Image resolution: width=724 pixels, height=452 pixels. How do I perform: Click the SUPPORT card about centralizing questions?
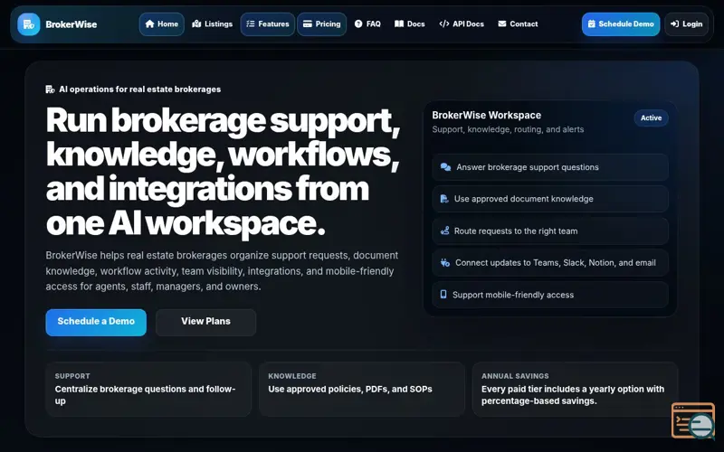[148, 390]
